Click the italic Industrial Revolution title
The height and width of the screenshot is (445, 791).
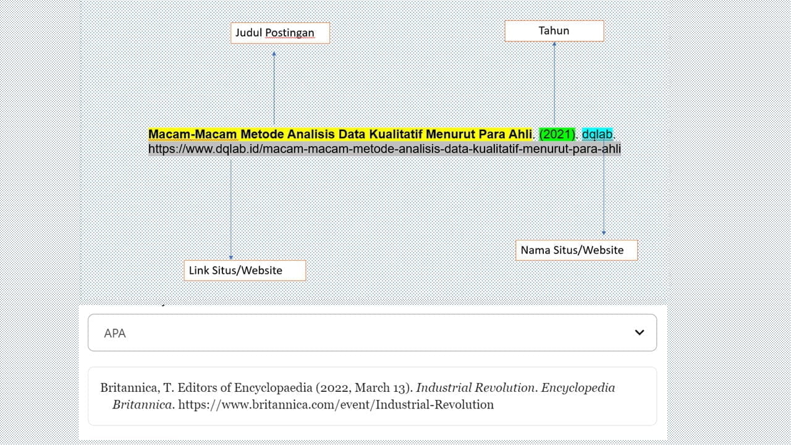pyautogui.click(x=475, y=388)
